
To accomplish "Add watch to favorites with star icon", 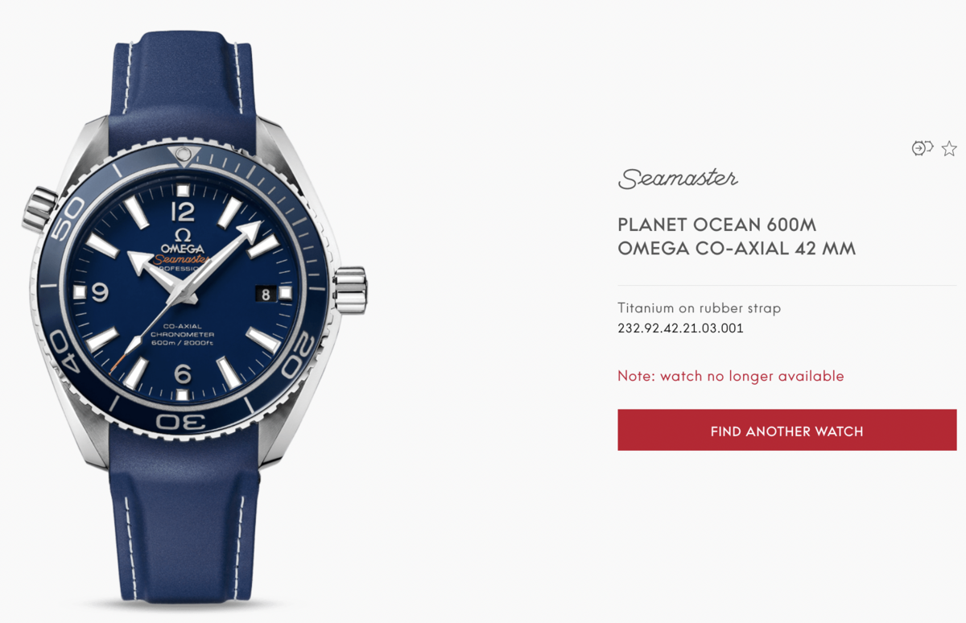I will point(949,148).
